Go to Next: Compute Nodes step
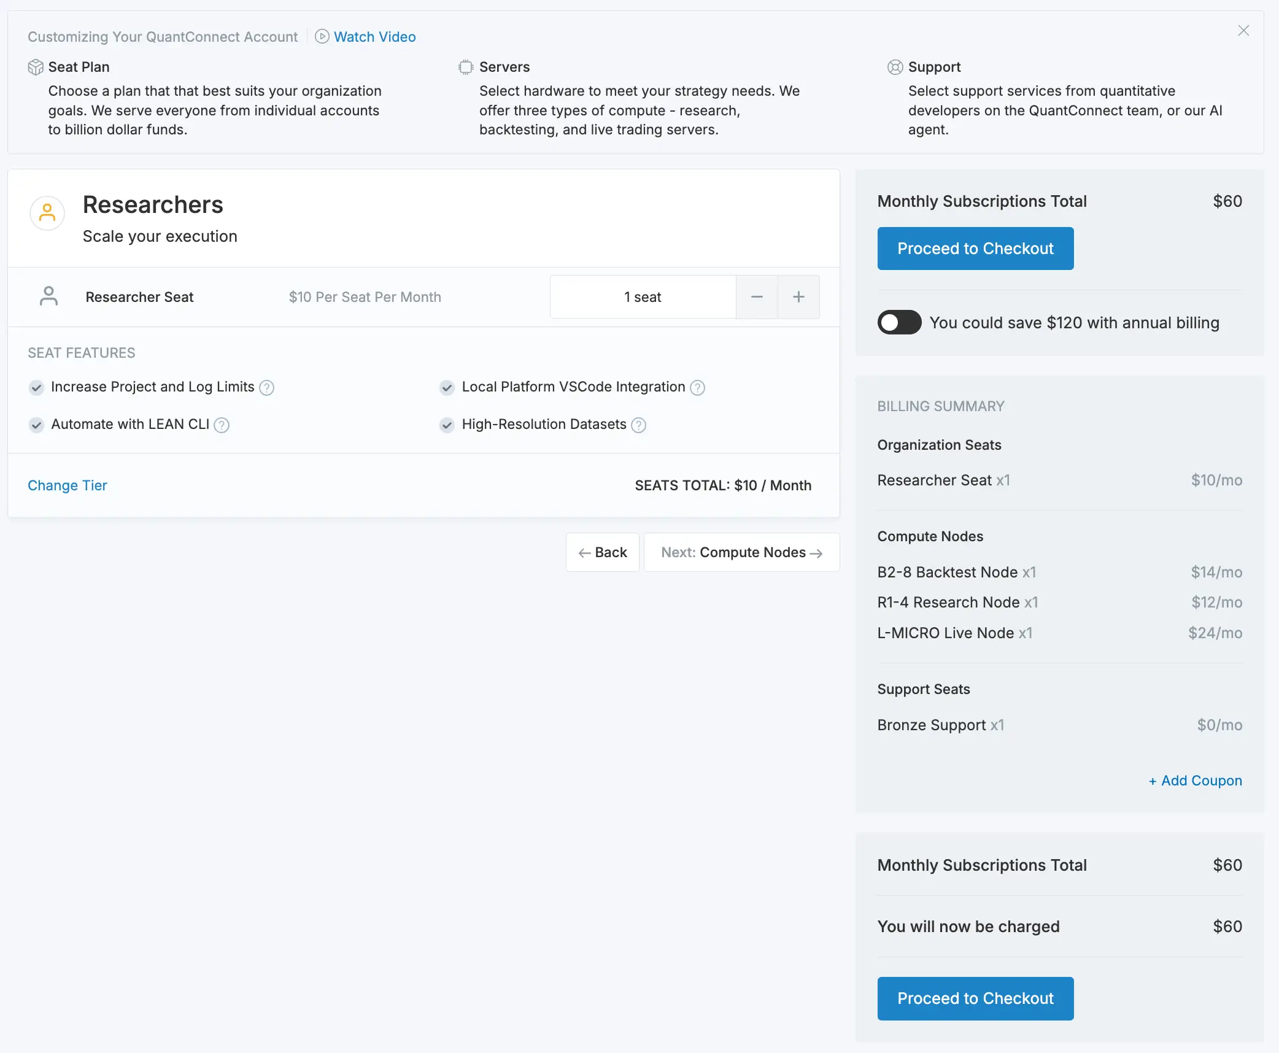The height and width of the screenshot is (1053, 1279). 741,552
